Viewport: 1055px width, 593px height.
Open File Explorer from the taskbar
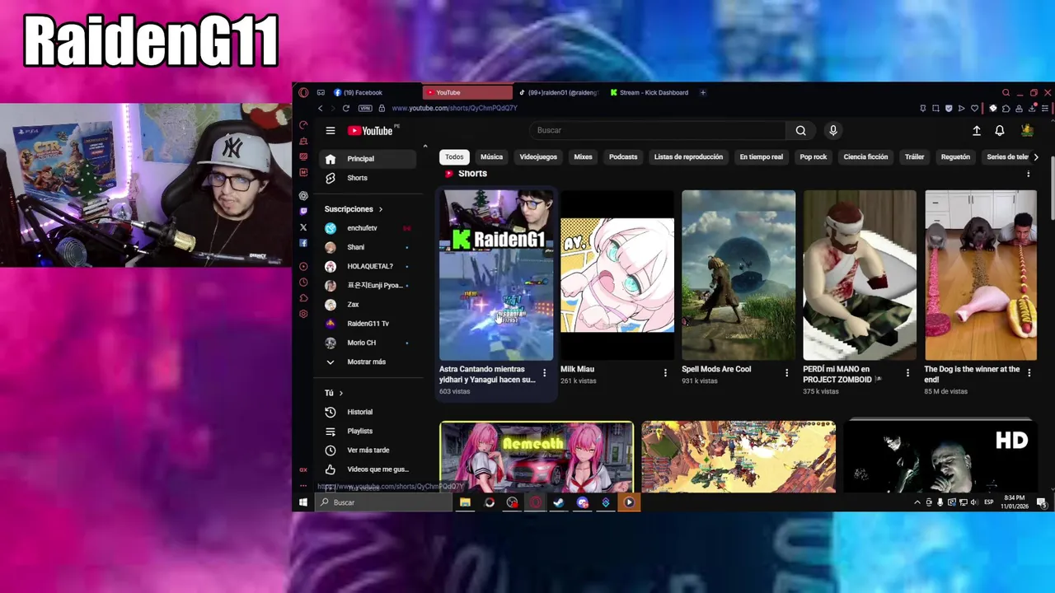coord(466,502)
